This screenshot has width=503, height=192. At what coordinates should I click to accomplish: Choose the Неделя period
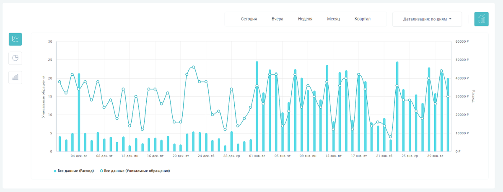pos(305,19)
